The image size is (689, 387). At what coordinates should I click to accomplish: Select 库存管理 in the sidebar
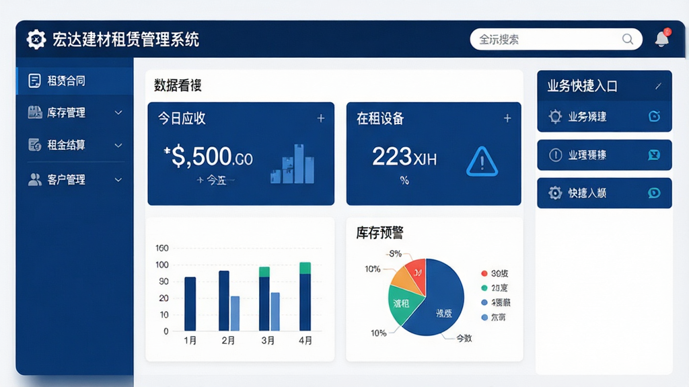(75, 112)
